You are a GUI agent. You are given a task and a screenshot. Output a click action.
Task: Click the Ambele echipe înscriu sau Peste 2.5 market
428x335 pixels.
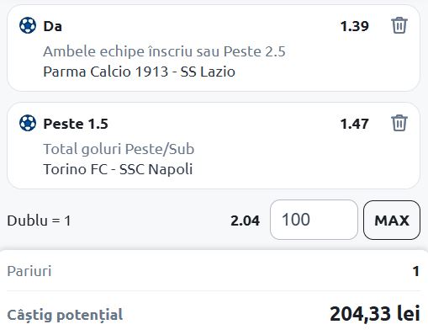[164, 51]
